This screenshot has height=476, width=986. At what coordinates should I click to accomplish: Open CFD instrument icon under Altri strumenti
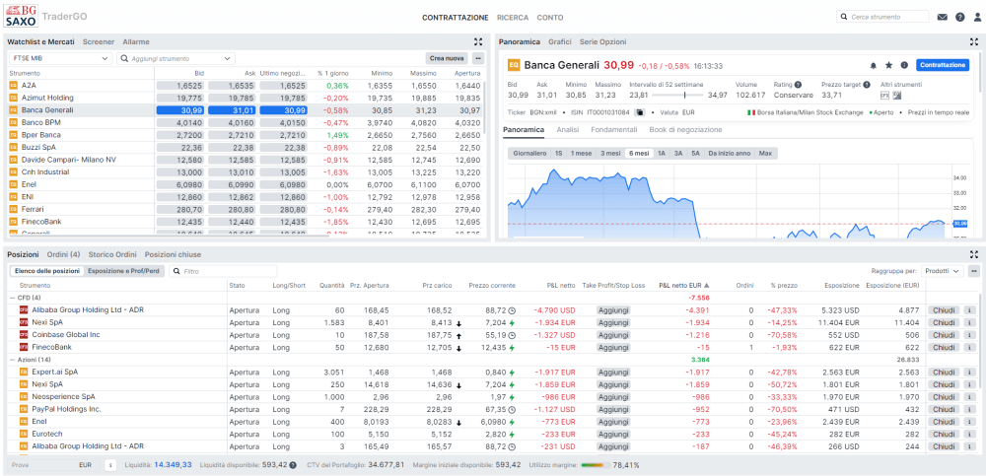tap(884, 96)
